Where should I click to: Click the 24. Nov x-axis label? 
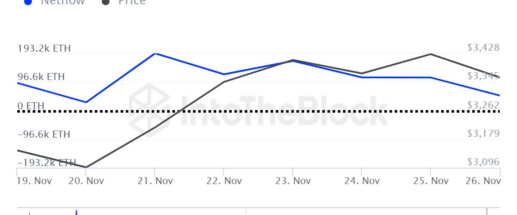[362, 181]
